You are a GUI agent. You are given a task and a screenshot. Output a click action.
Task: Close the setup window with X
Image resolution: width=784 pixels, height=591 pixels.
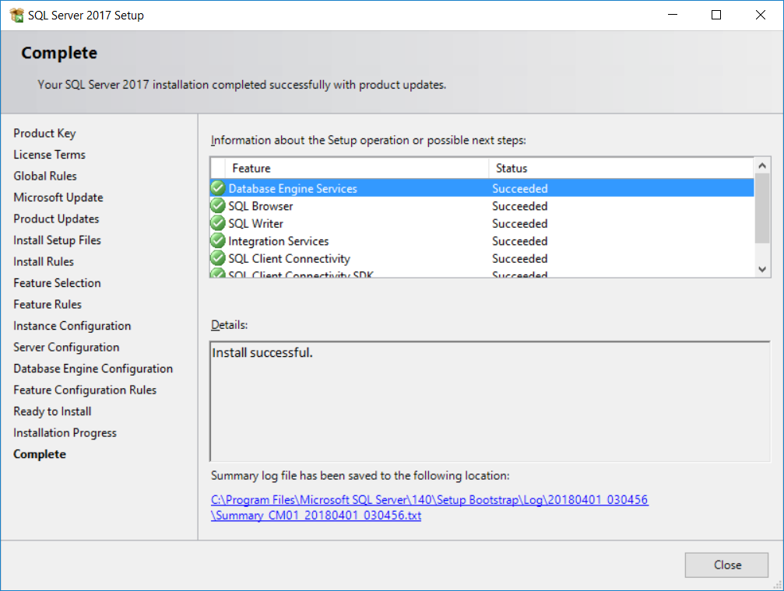[x=760, y=15]
